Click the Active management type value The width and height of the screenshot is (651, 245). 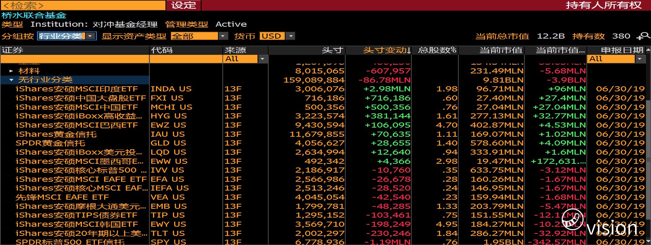pyautogui.click(x=231, y=24)
